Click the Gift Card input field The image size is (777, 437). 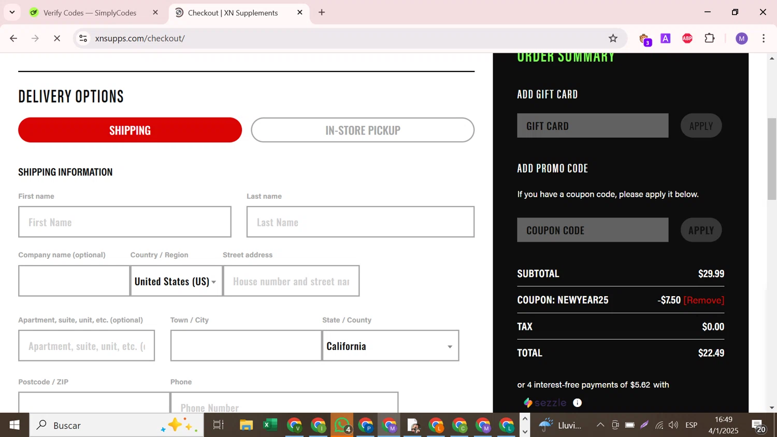tap(593, 126)
